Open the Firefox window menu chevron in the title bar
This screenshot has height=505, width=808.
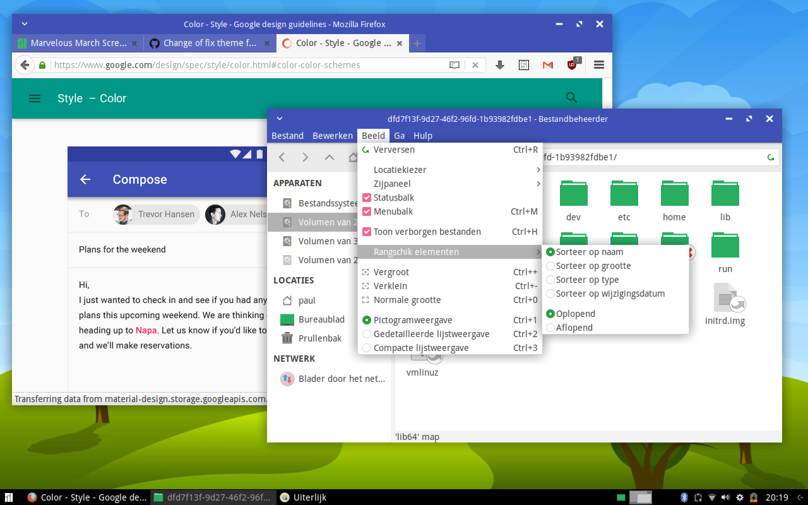[24, 24]
